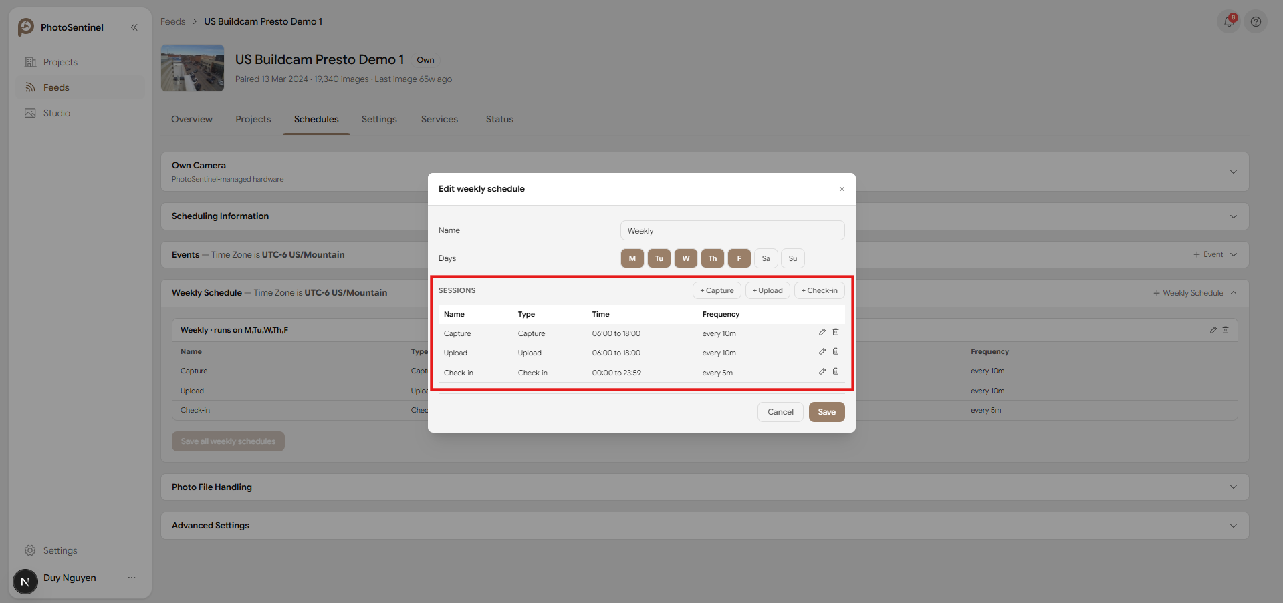
Task: Add a new Weekly Schedule
Action: [x=1189, y=293]
